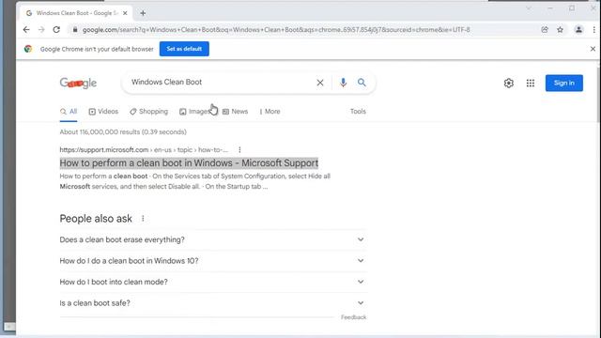Select the 'About 116,000,000 results' text
601x338 pixels.
click(123, 131)
